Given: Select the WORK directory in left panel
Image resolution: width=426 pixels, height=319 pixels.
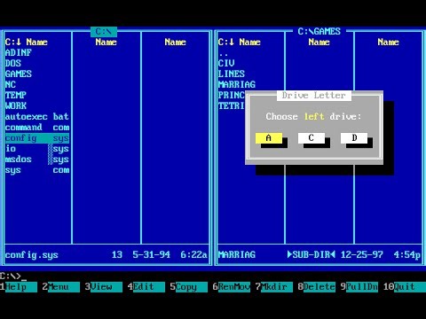Looking at the screenshot, I should tap(16, 105).
